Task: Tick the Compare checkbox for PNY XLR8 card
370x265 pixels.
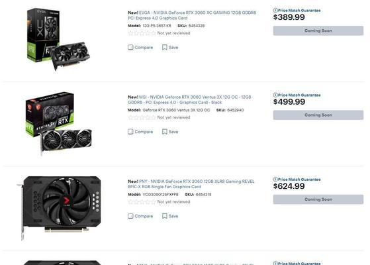Action: [x=130, y=216]
